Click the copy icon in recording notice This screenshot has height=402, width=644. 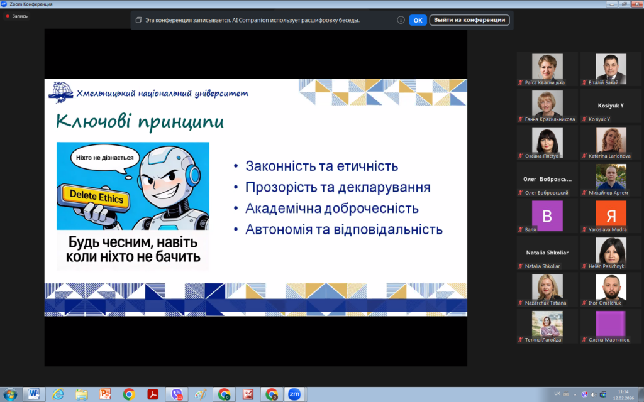pyautogui.click(x=138, y=20)
